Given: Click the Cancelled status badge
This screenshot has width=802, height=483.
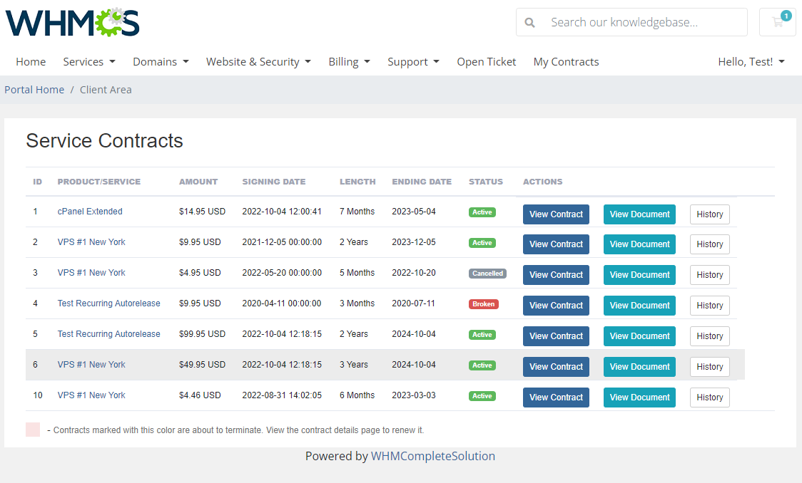Looking at the screenshot, I should point(487,273).
